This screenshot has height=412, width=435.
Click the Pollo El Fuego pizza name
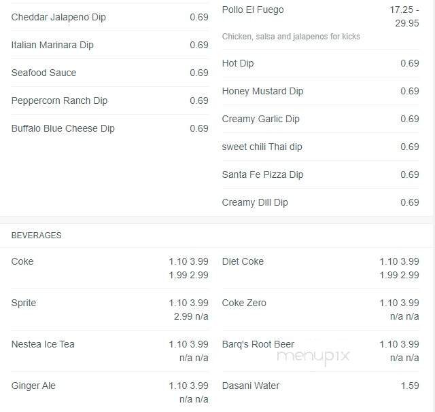click(253, 10)
